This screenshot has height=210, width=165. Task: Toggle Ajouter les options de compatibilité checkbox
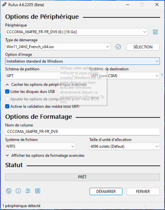tap(7, 99)
